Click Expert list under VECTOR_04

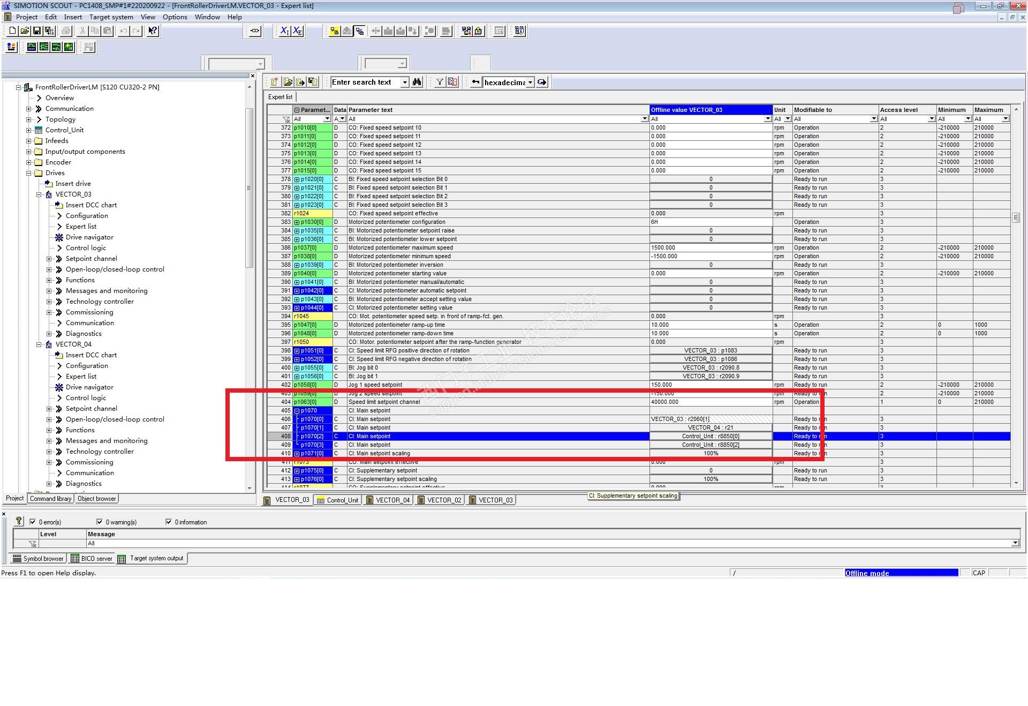pyautogui.click(x=81, y=377)
